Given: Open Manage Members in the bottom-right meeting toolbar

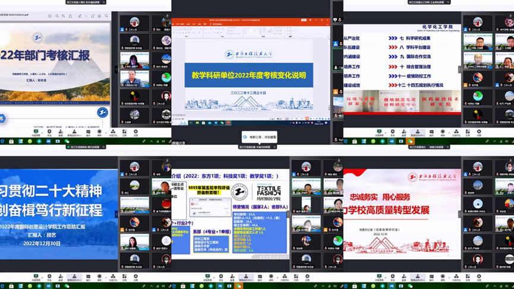Looking at the screenshot, I should 417,277.
